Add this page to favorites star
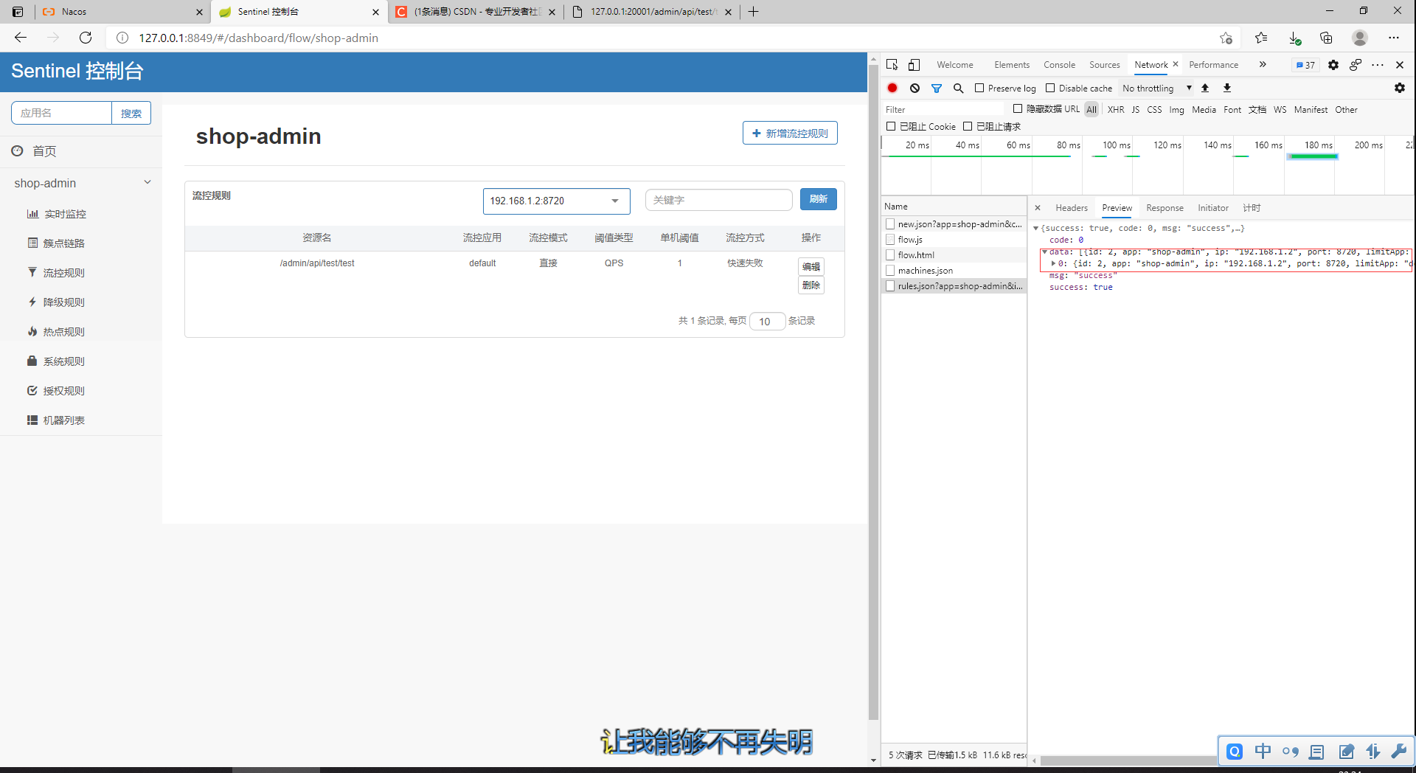 click(1226, 38)
